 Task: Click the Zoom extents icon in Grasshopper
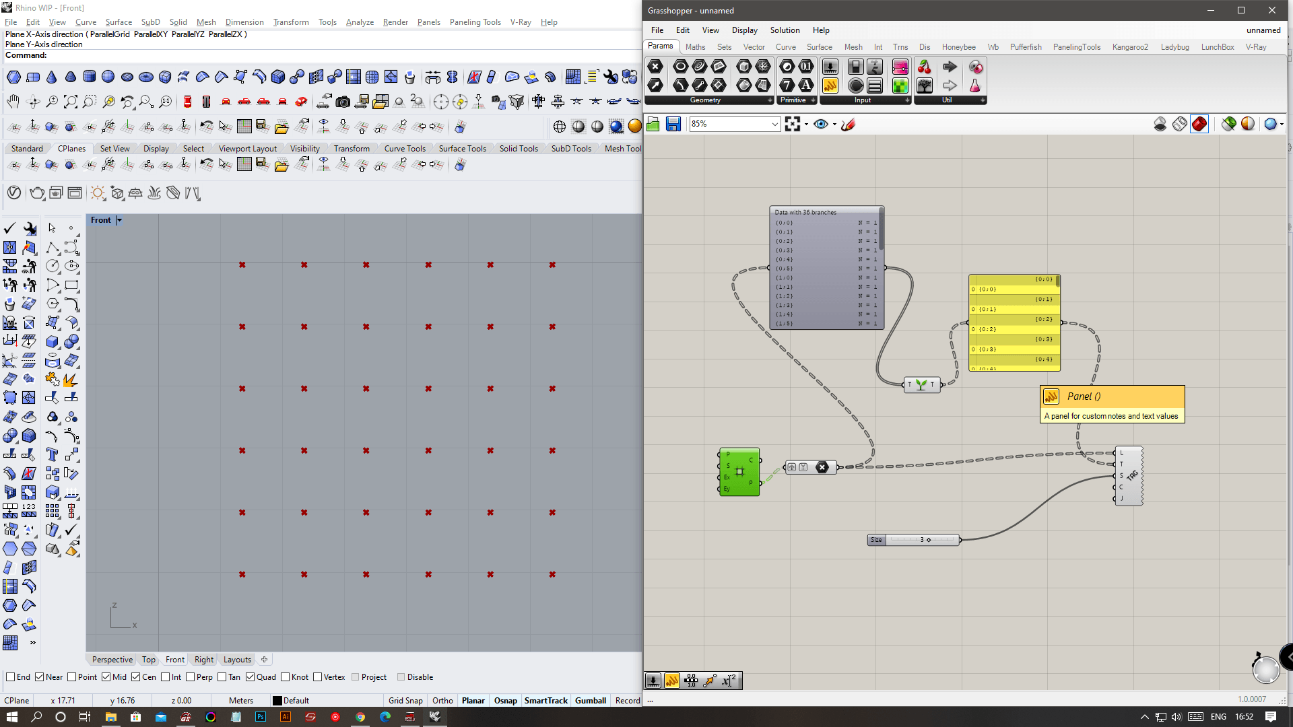pos(793,124)
